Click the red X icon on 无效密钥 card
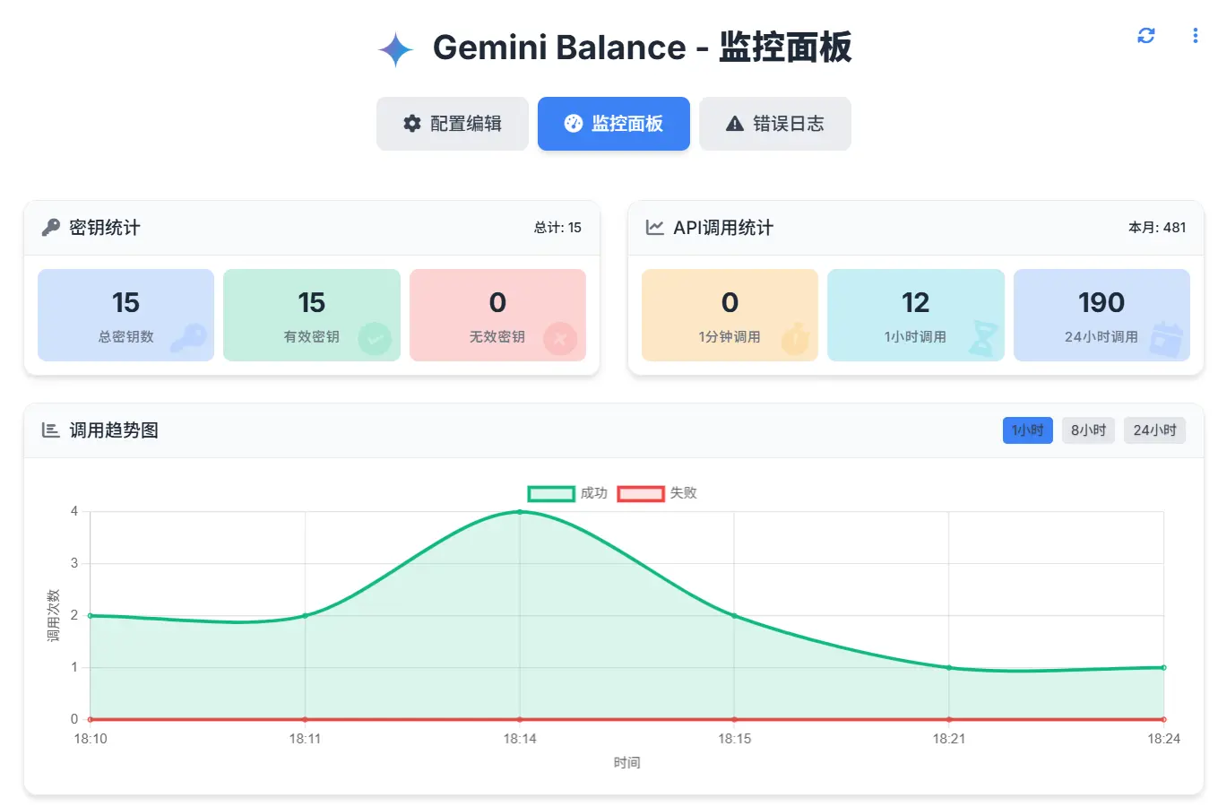This screenshot has height=807, width=1218. pos(560,339)
